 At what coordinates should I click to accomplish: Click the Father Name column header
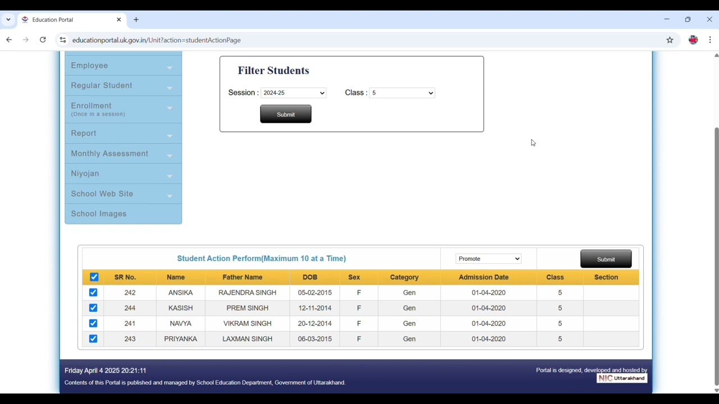click(242, 277)
